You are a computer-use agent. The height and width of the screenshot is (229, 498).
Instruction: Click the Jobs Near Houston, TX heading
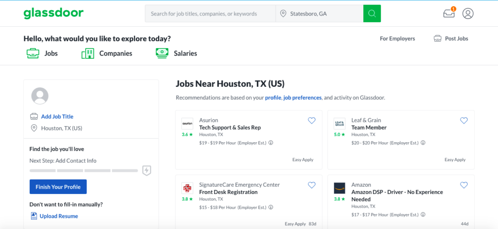(230, 84)
